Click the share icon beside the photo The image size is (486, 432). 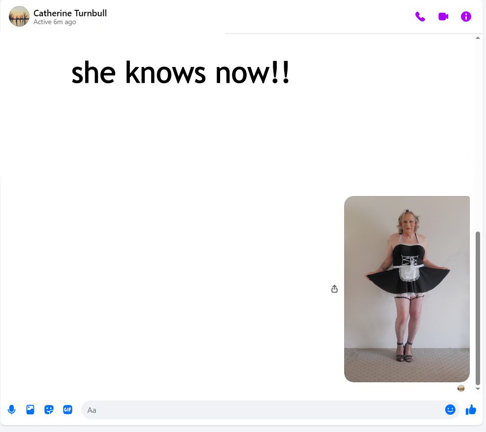click(x=334, y=289)
